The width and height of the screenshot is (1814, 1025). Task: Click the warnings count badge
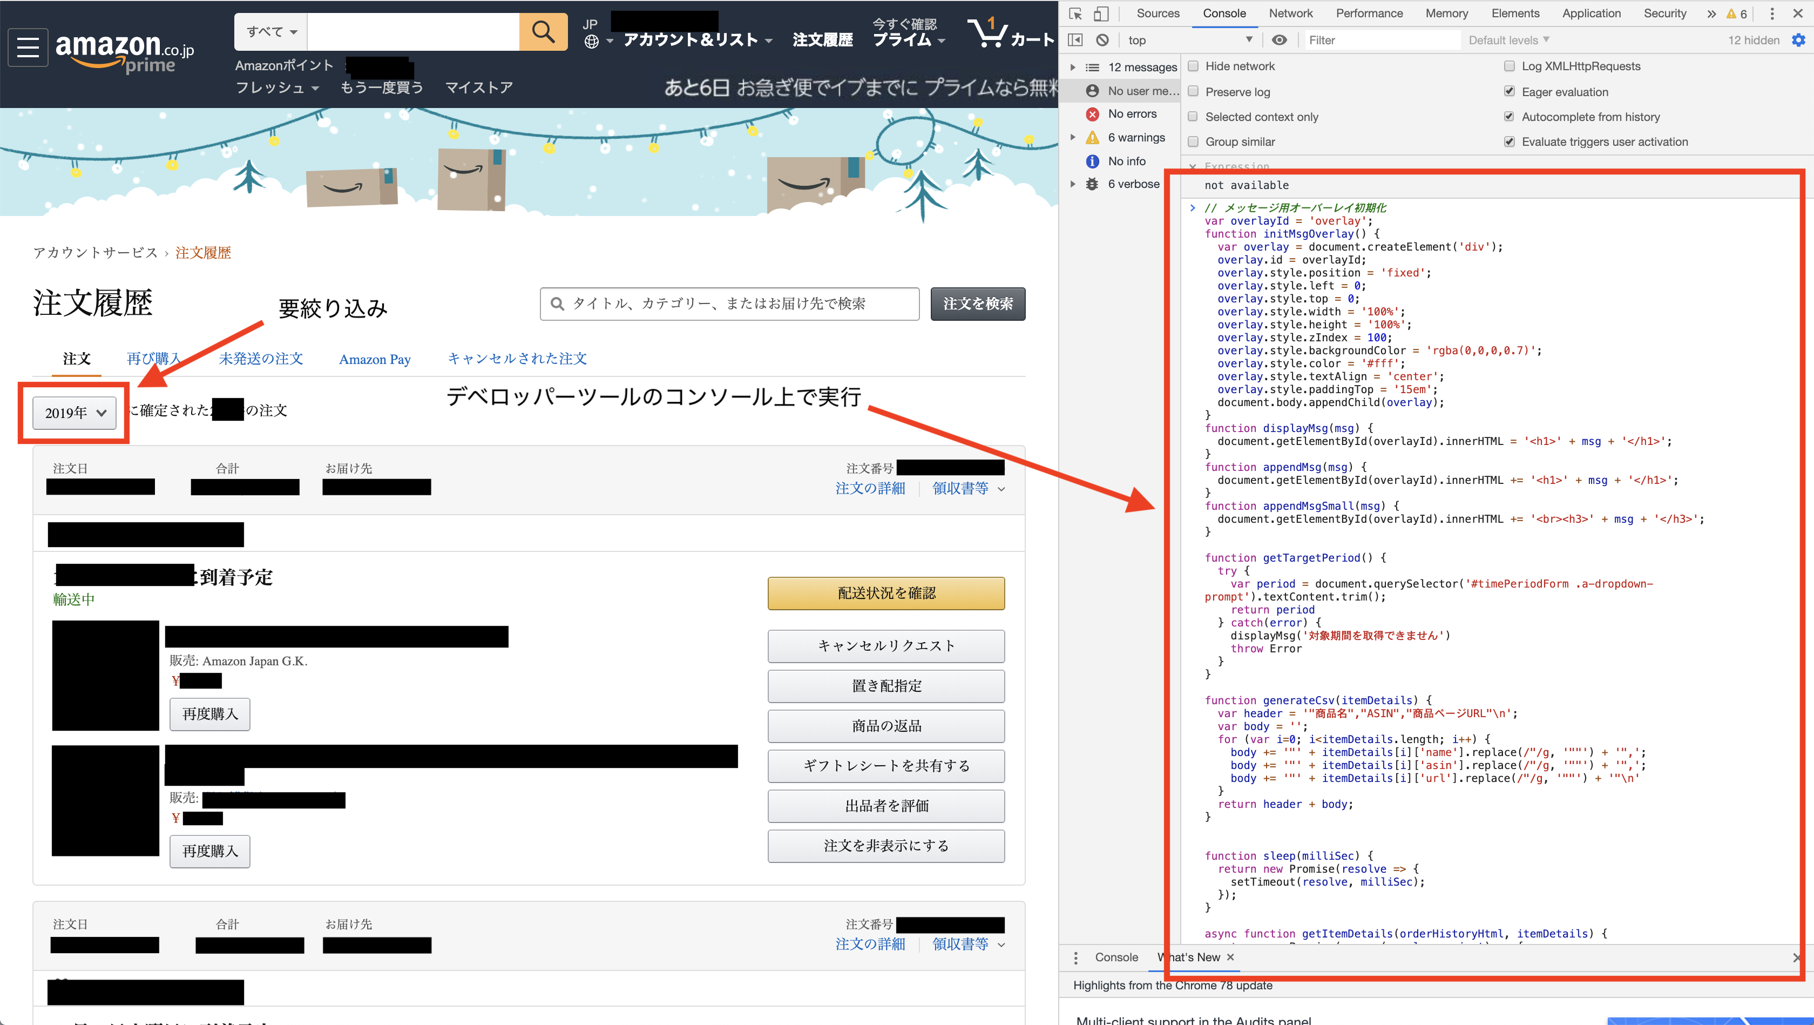1737,14
